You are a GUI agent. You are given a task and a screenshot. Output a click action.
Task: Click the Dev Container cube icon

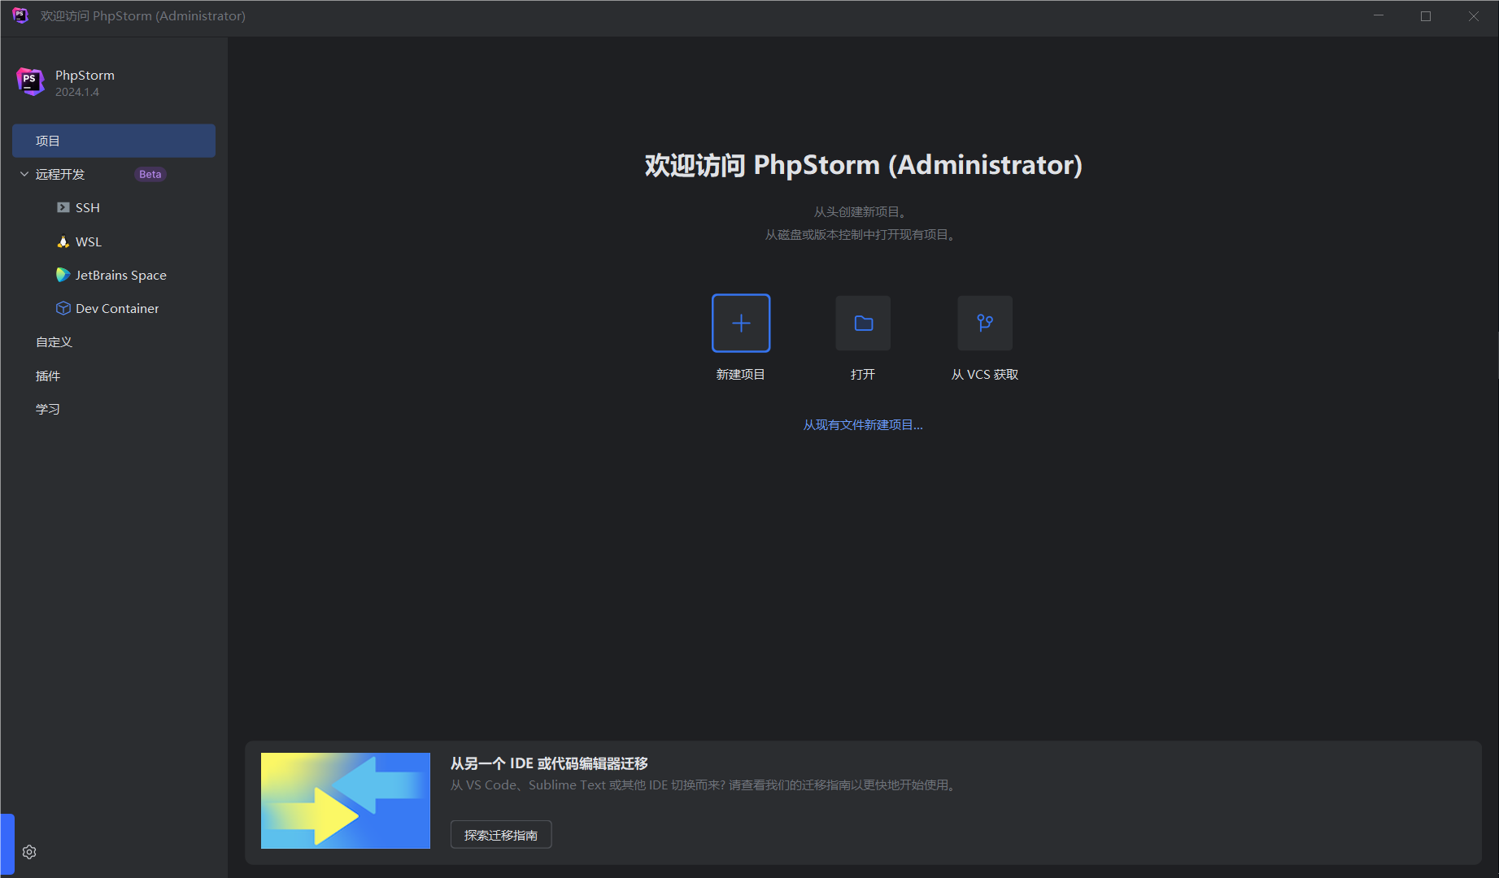pyautogui.click(x=63, y=308)
